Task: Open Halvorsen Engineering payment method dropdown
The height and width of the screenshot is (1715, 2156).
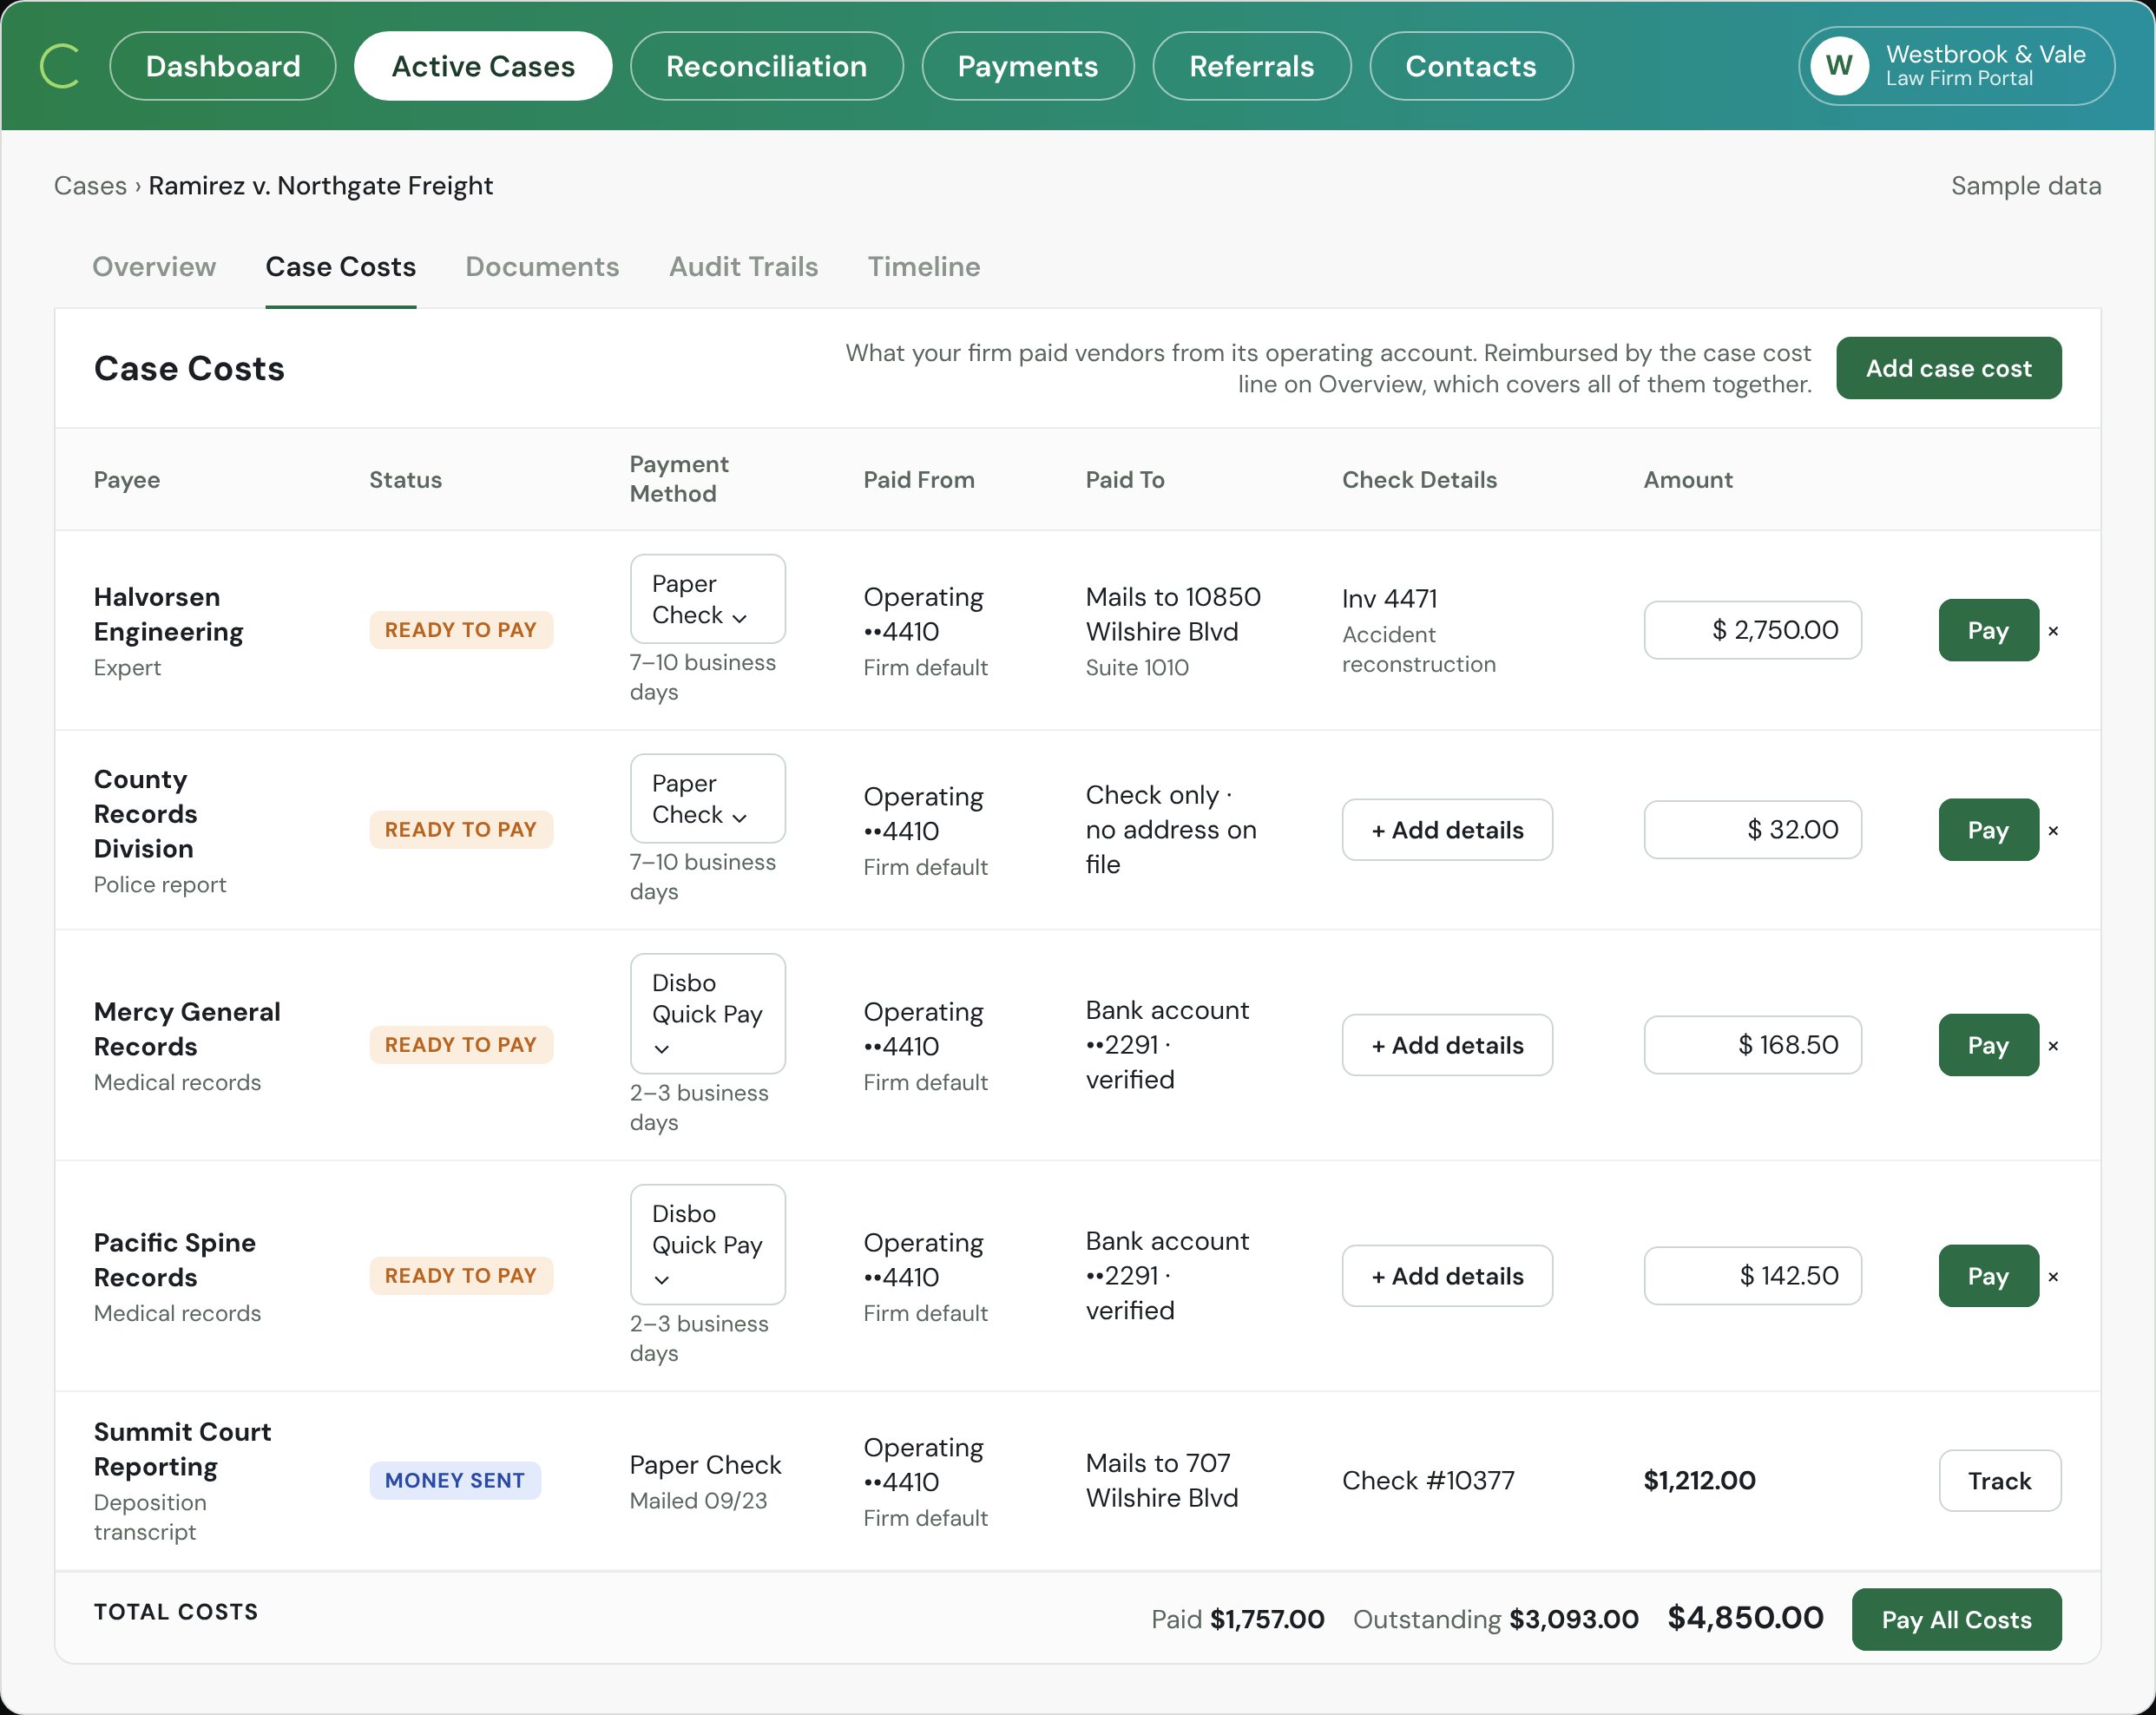Action: [707, 599]
